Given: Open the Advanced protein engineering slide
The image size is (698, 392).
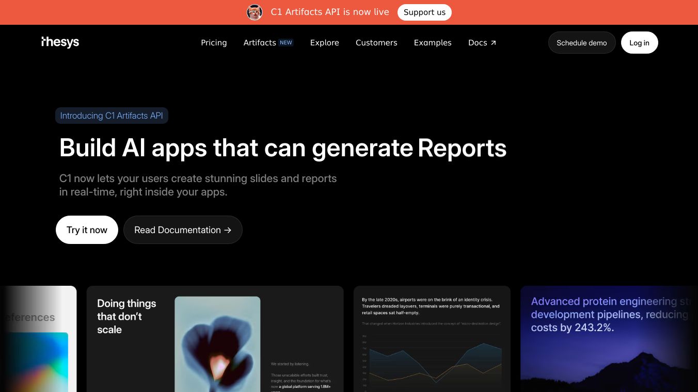Looking at the screenshot, I should [609, 339].
